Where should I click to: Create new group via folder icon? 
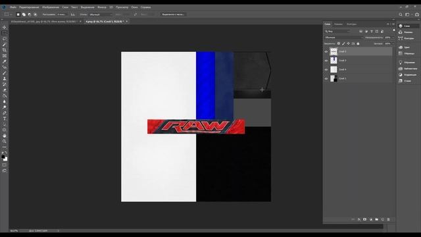[x=377, y=219]
